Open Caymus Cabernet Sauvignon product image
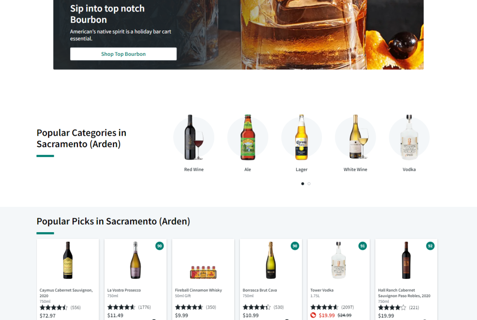The image size is (477, 320). coord(68,260)
